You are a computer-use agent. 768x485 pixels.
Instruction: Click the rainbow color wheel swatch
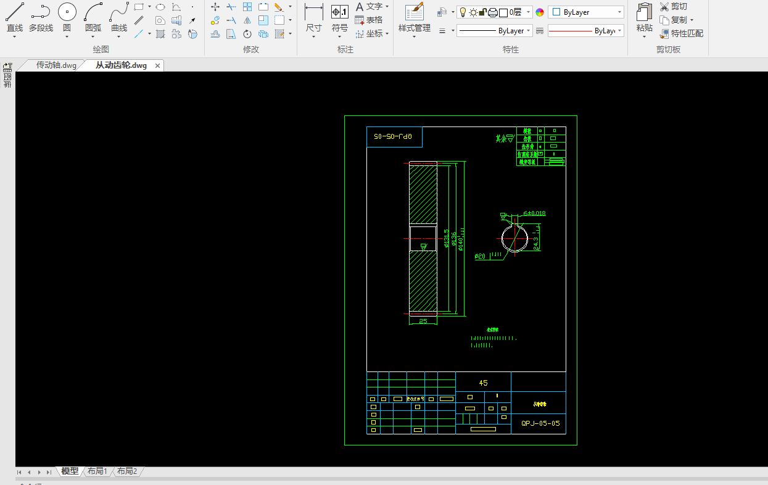coord(540,12)
